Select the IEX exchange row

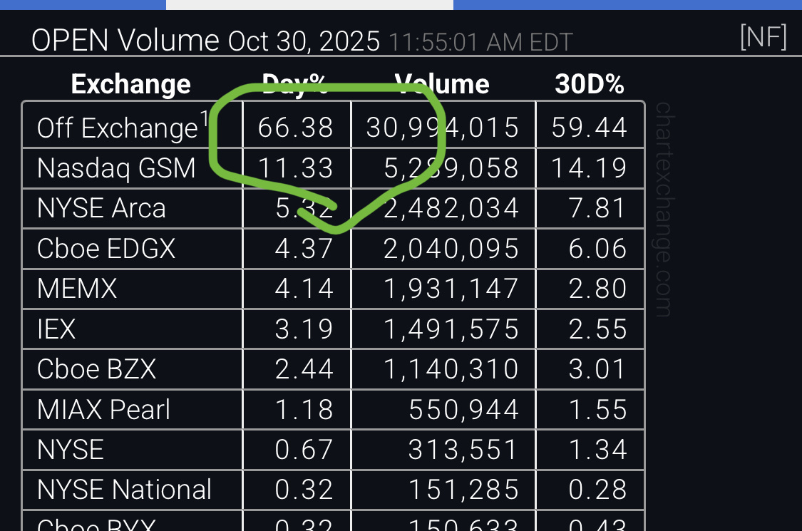tap(333, 329)
